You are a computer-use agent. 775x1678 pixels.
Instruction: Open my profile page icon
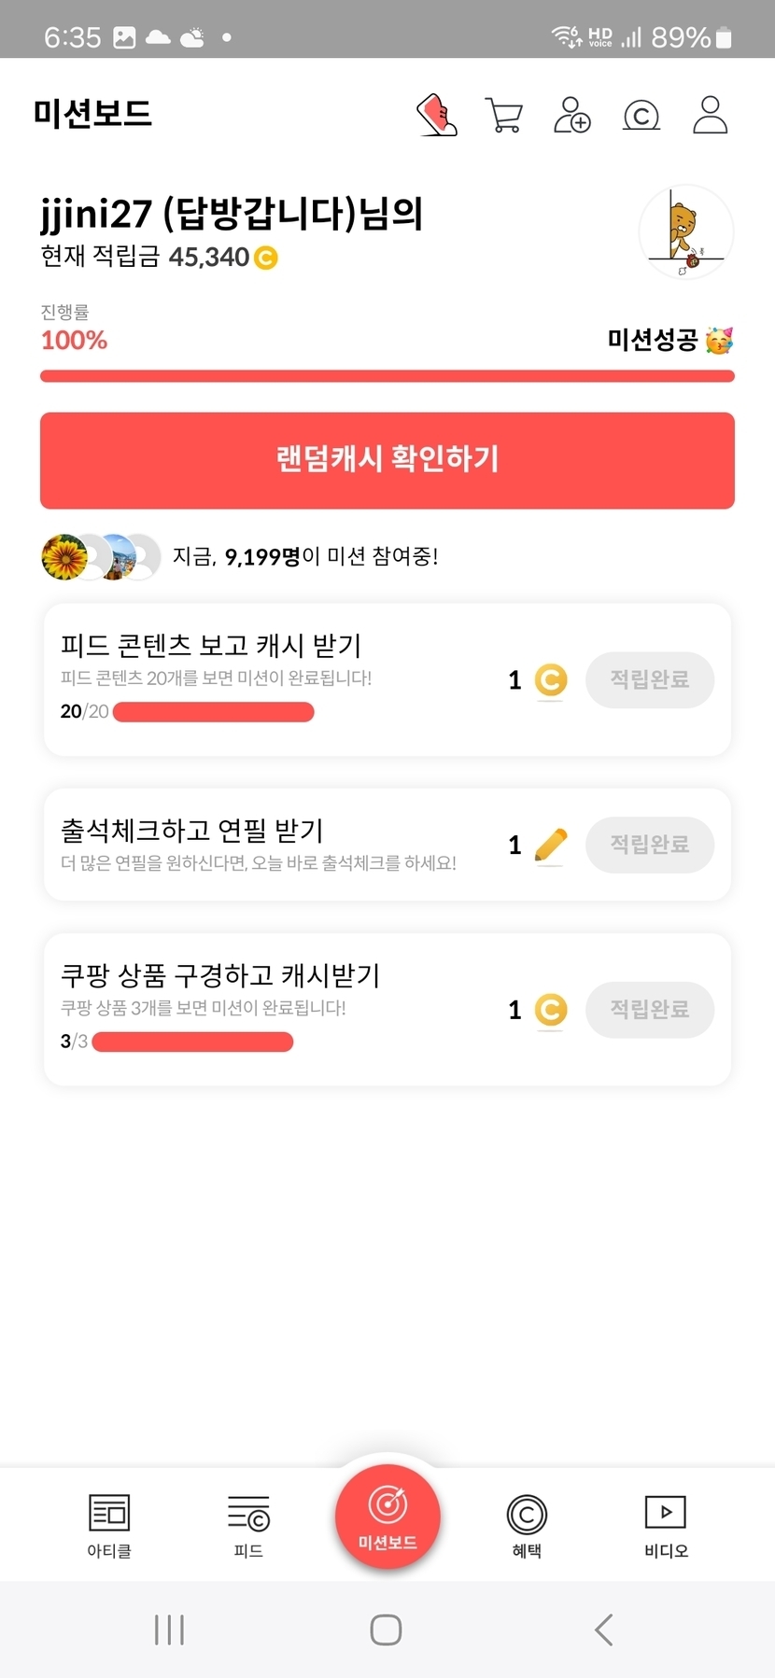click(x=710, y=115)
